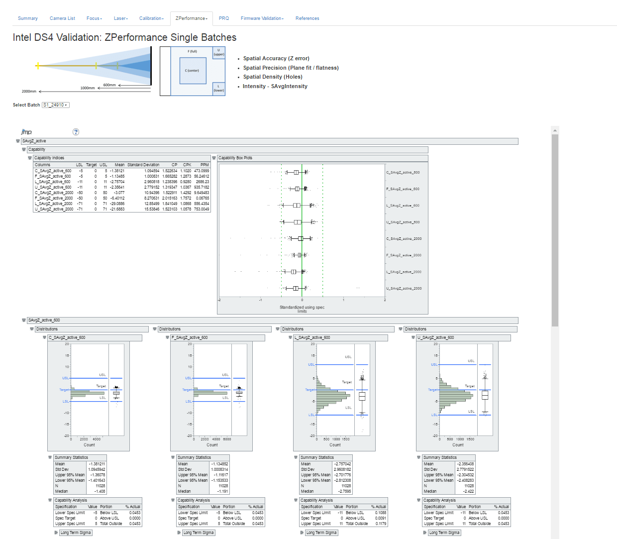Click the vertical scrollbar thumb

[x=555, y=230]
